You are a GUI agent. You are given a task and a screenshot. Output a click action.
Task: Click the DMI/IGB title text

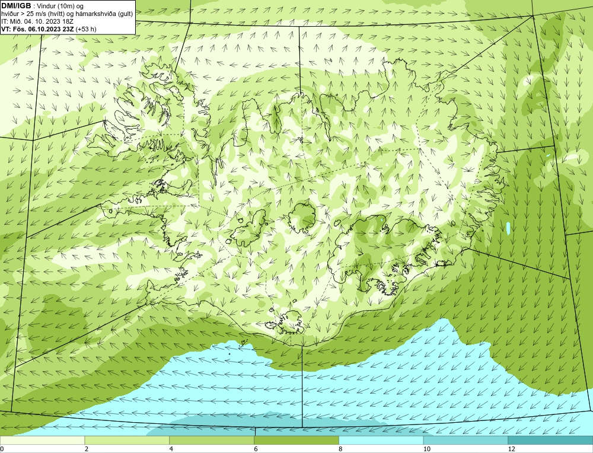pos(16,6)
